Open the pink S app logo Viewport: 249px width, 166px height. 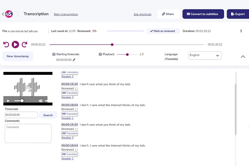9,14
